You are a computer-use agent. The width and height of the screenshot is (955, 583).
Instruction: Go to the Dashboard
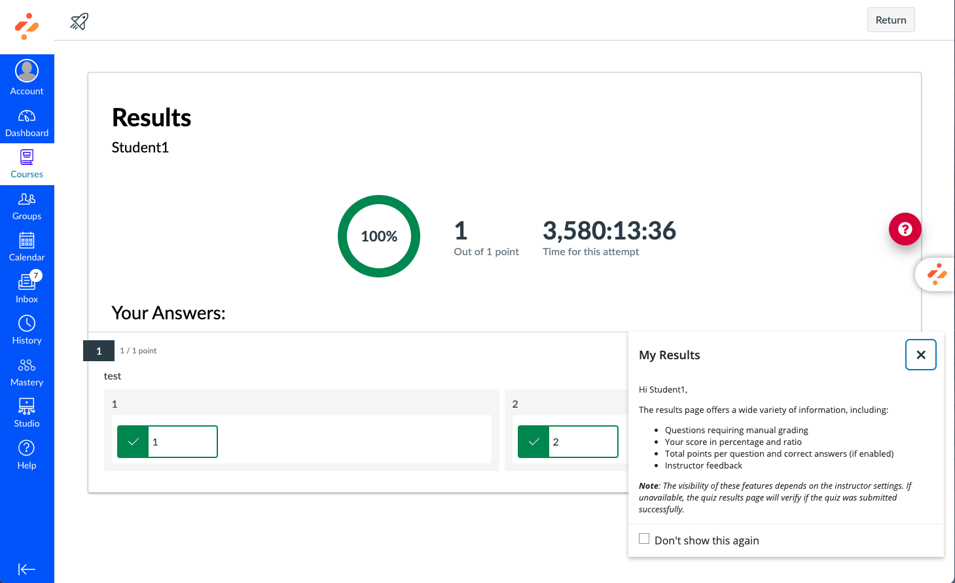(x=27, y=123)
